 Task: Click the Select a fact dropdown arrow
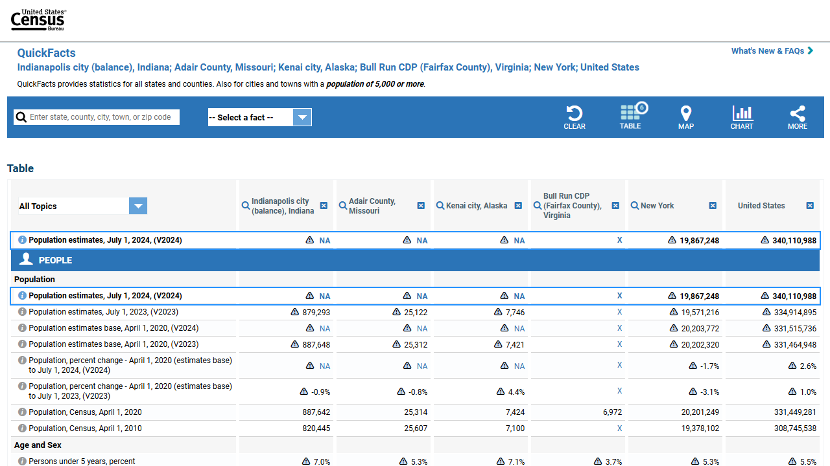point(302,117)
